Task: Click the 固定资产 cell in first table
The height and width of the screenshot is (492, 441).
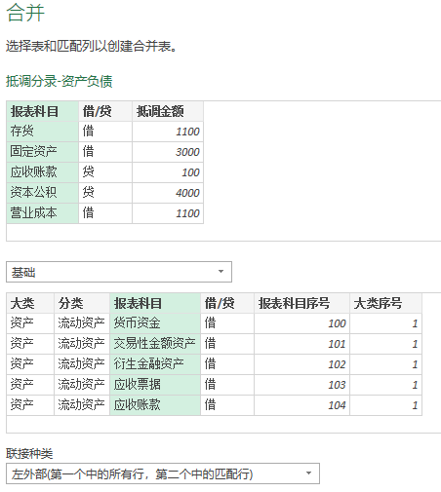Action: tap(43, 152)
